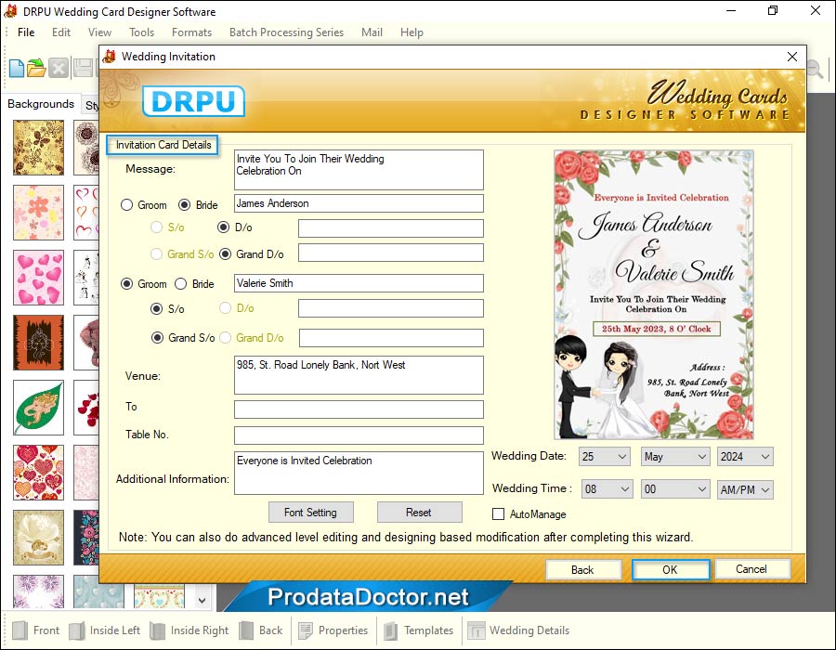The width and height of the screenshot is (836, 650).
Task: Select Bride radio for James Anderson row
Action: [184, 205]
